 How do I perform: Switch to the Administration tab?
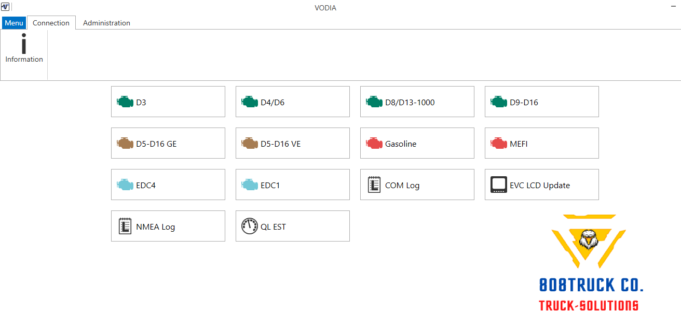click(x=106, y=23)
